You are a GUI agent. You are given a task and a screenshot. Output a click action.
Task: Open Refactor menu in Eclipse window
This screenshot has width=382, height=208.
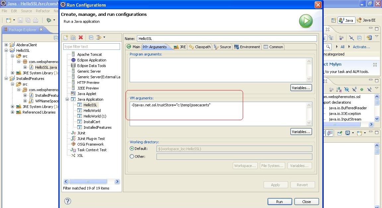tap(43, 11)
